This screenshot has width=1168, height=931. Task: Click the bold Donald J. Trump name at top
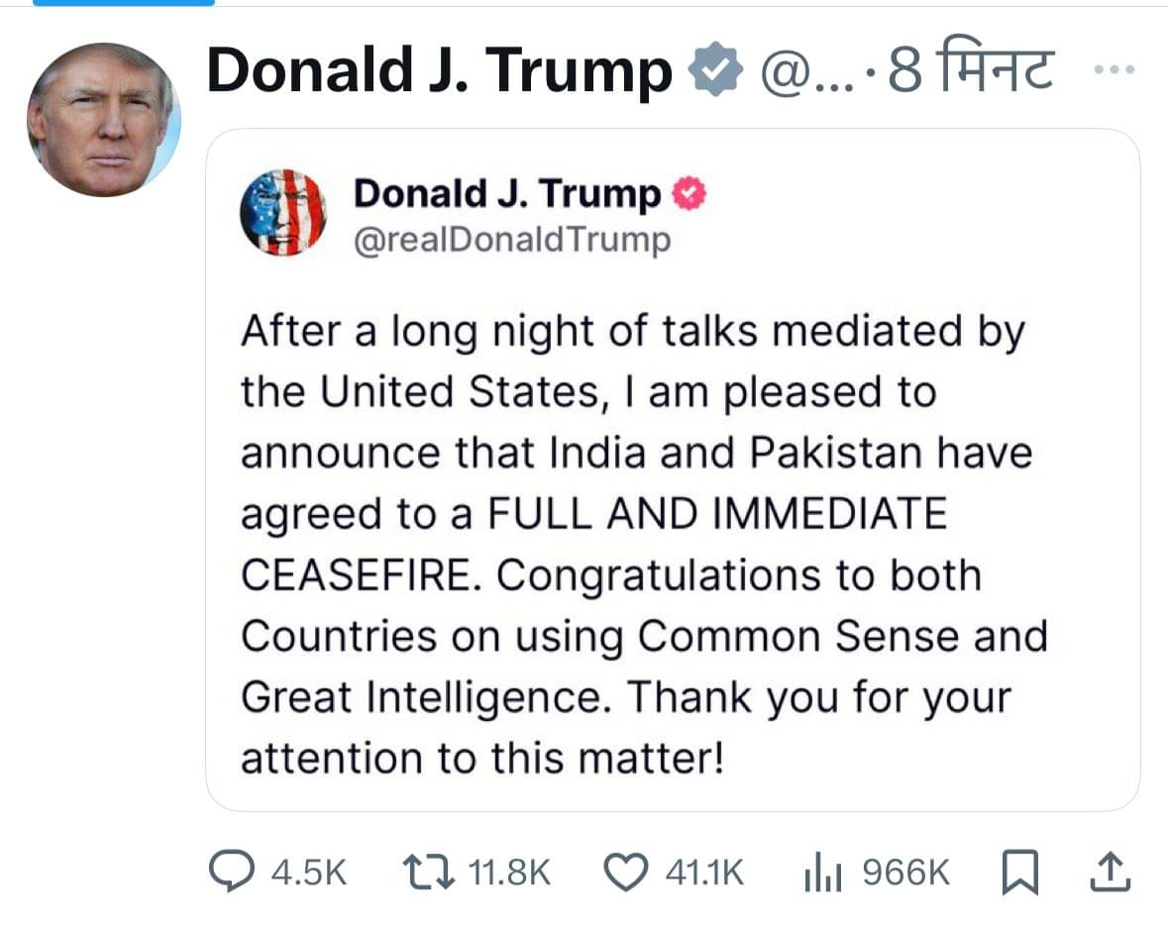coord(438,72)
